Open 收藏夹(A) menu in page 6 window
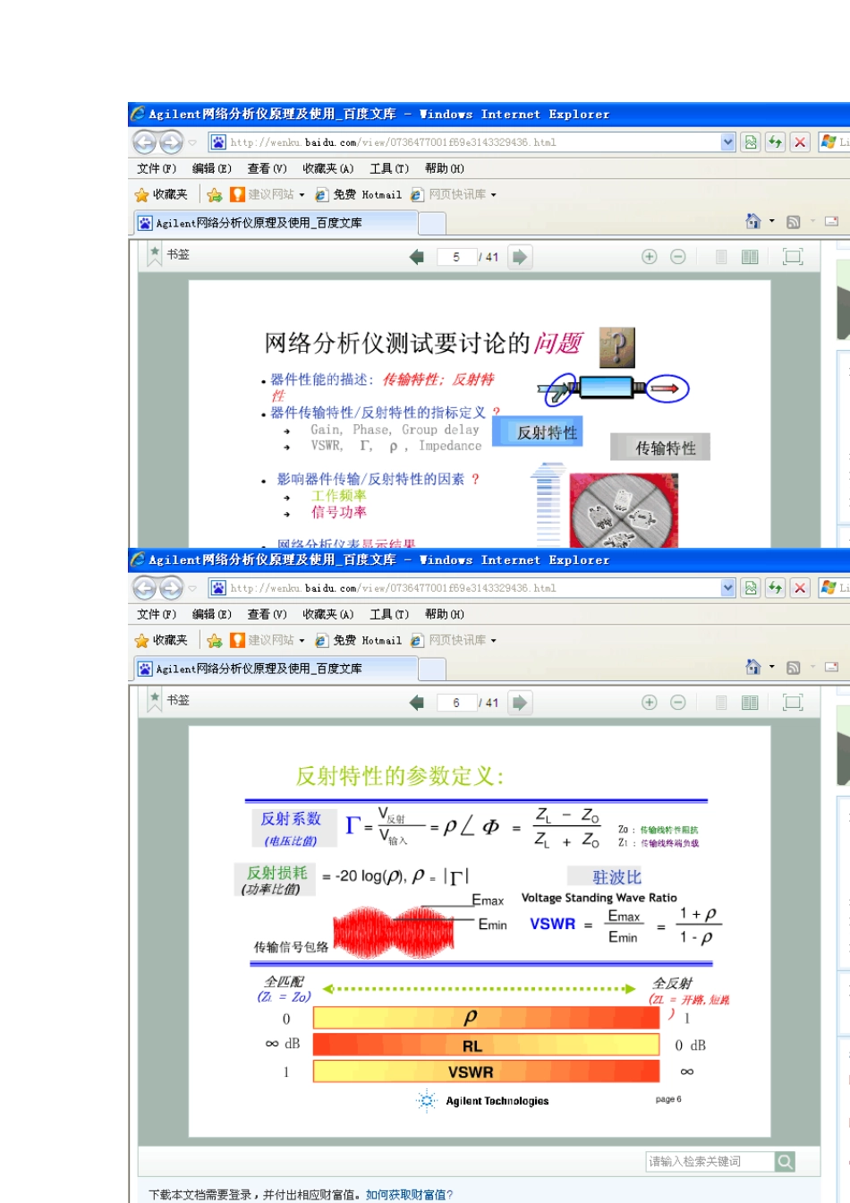Image resolution: width=850 pixels, height=1203 pixels. [x=328, y=614]
